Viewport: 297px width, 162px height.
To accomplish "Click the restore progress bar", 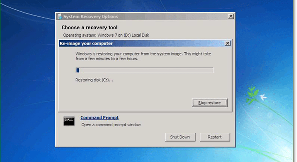I will [144, 70].
